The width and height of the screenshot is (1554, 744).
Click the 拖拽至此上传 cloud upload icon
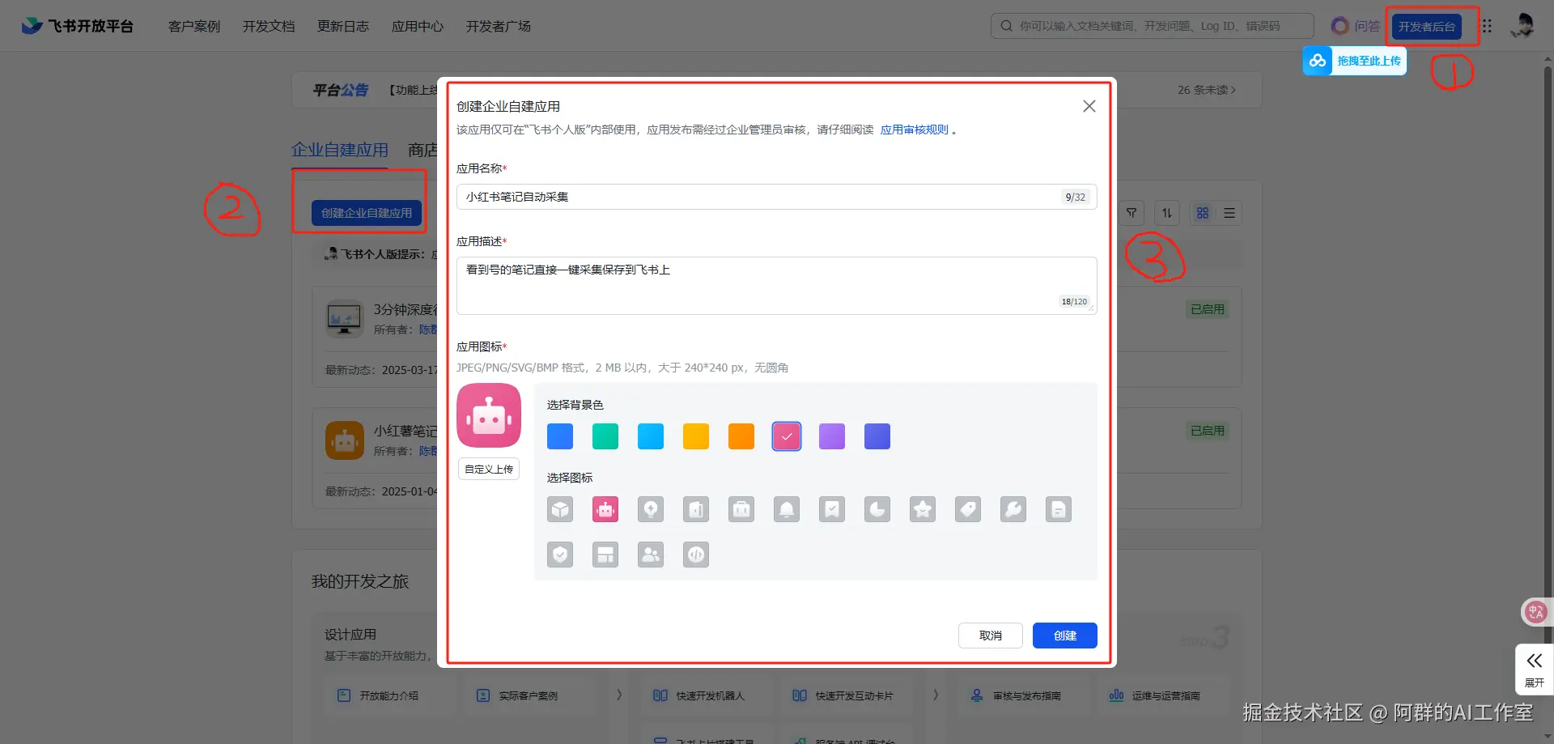1318,61
